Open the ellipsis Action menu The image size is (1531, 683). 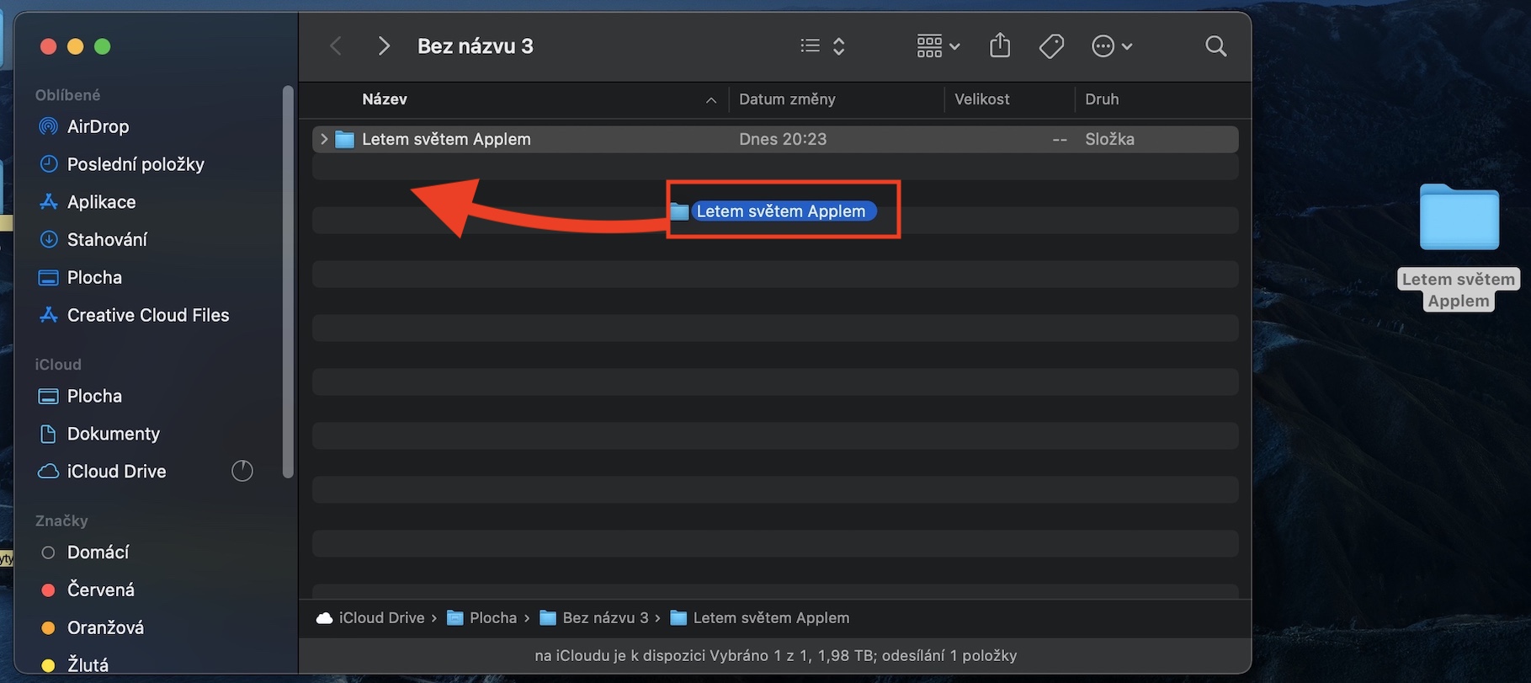point(1111,45)
